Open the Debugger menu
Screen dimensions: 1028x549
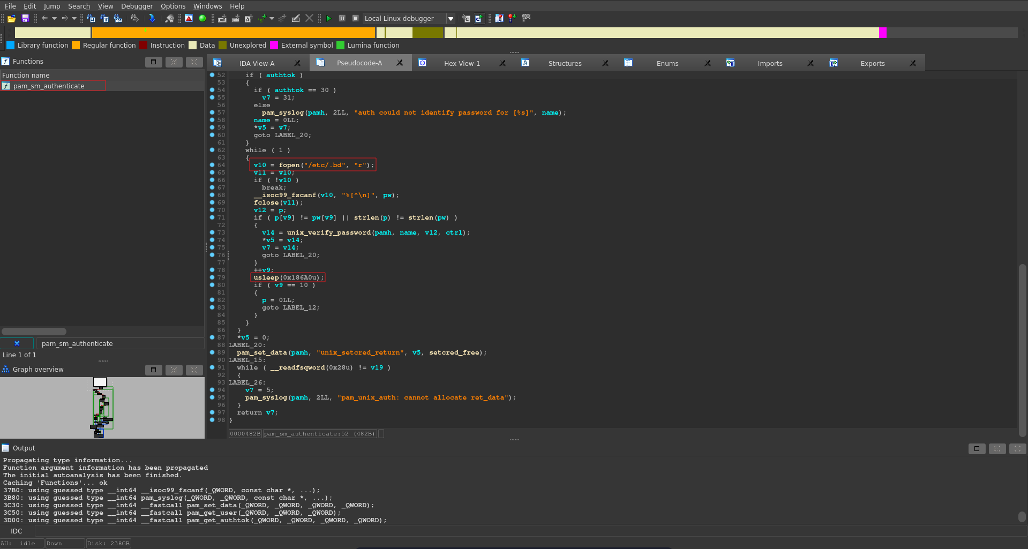pos(137,6)
